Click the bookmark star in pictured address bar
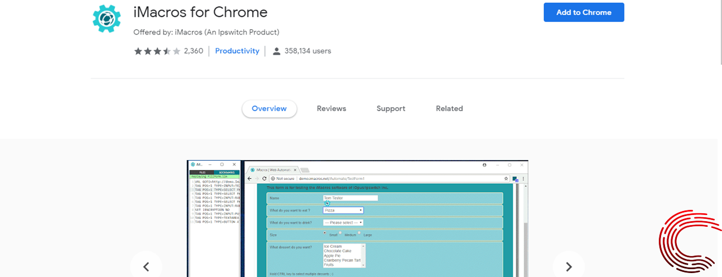The width and height of the screenshot is (722, 277). (x=507, y=178)
